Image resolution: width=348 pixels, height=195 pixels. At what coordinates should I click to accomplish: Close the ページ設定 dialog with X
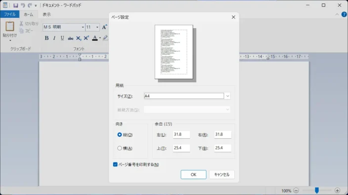pyautogui.click(x=233, y=17)
